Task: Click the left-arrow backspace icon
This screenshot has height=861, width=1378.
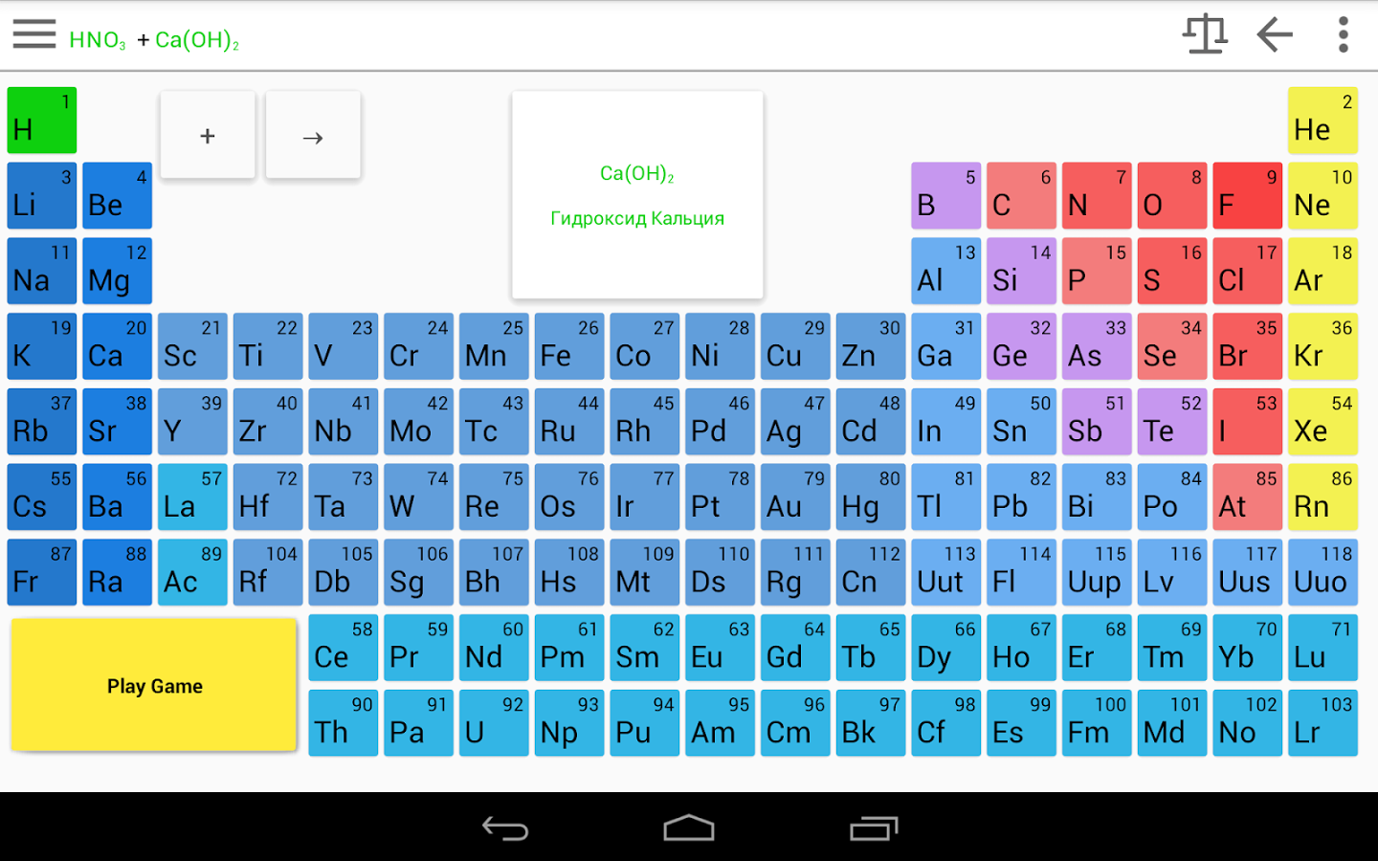Action: click(x=1275, y=34)
